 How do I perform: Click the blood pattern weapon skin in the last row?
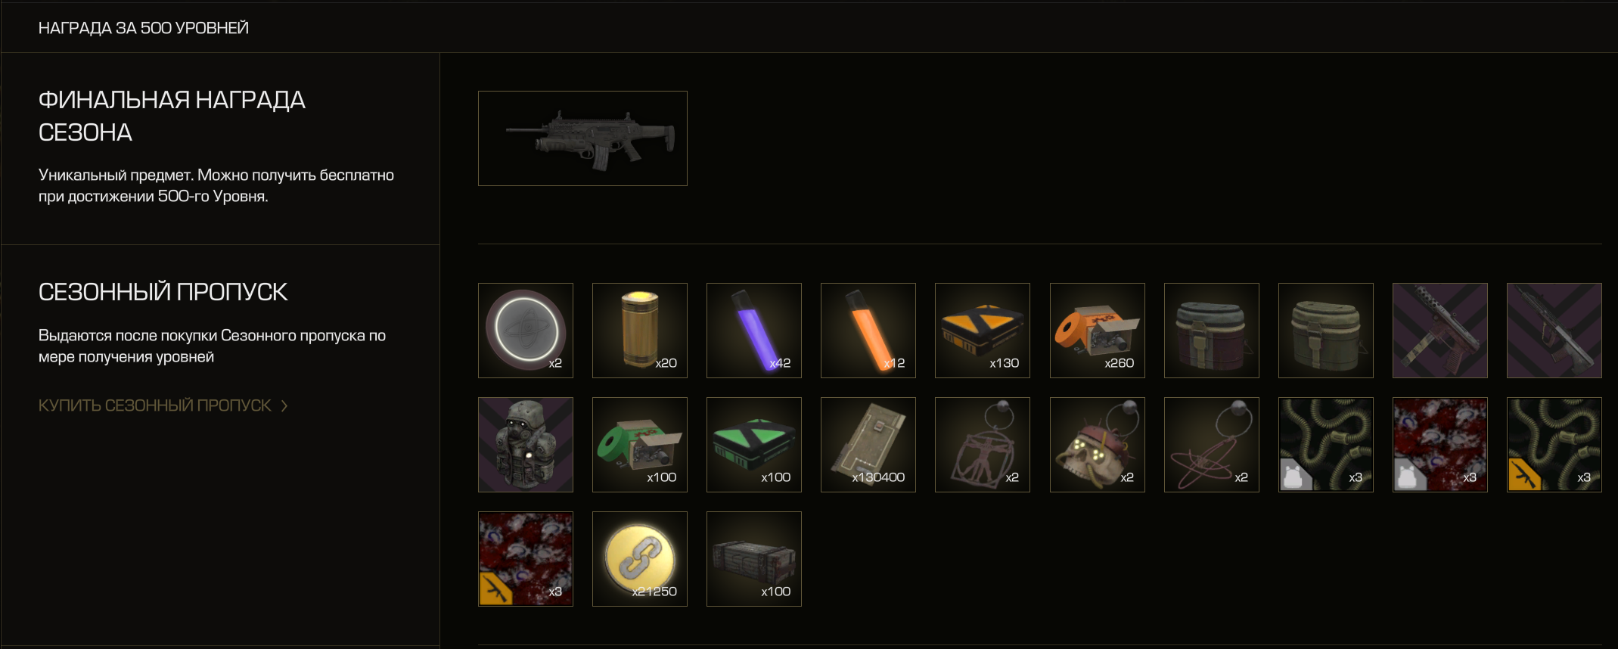(526, 559)
